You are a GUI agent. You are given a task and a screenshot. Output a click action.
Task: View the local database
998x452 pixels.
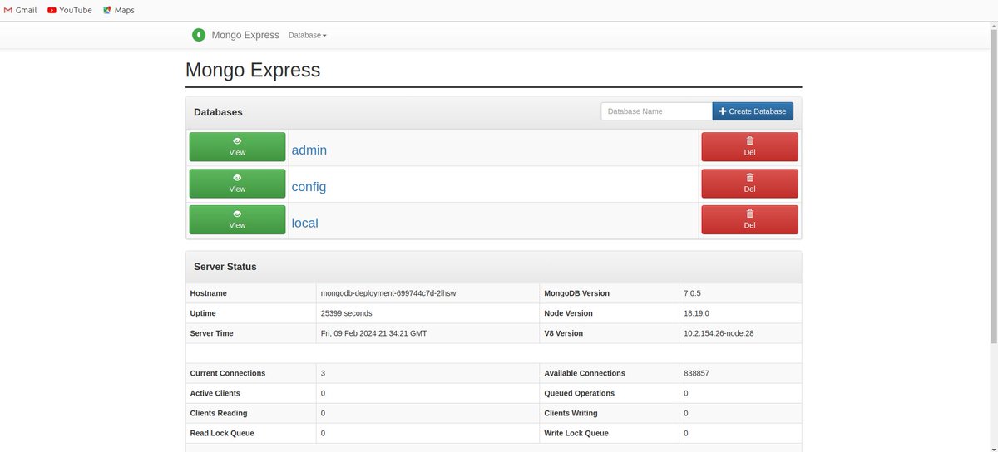237,220
